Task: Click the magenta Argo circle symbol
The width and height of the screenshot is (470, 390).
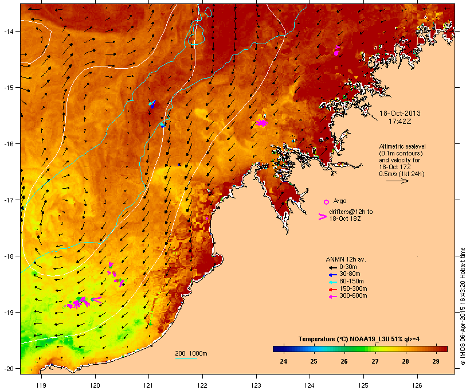Action: point(327,202)
